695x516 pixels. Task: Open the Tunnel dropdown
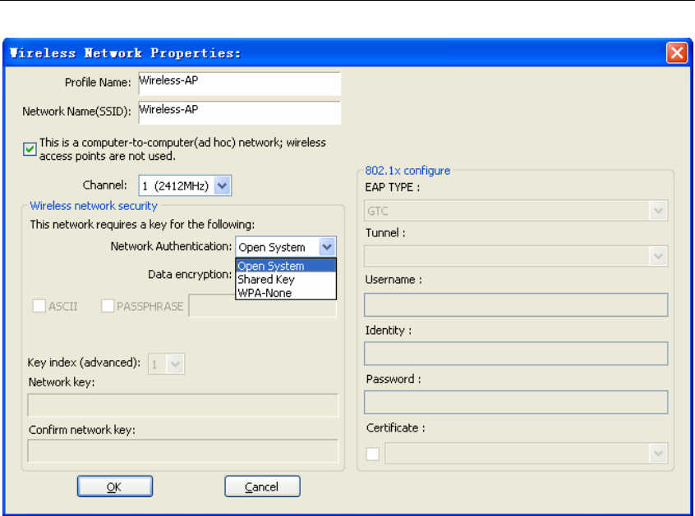pos(658,257)
